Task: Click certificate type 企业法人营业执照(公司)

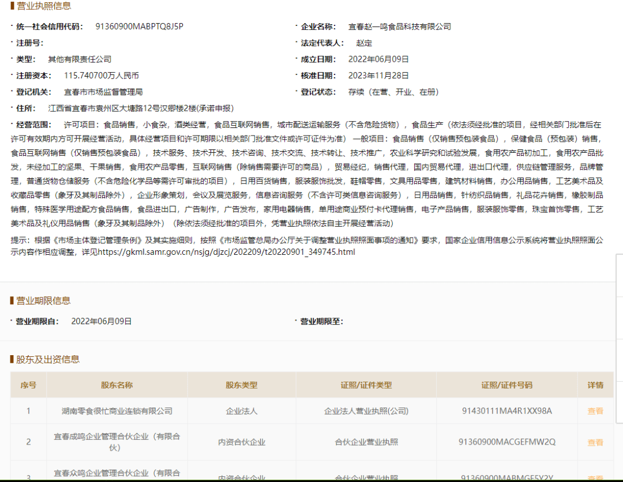Action: tap(366, 411)
